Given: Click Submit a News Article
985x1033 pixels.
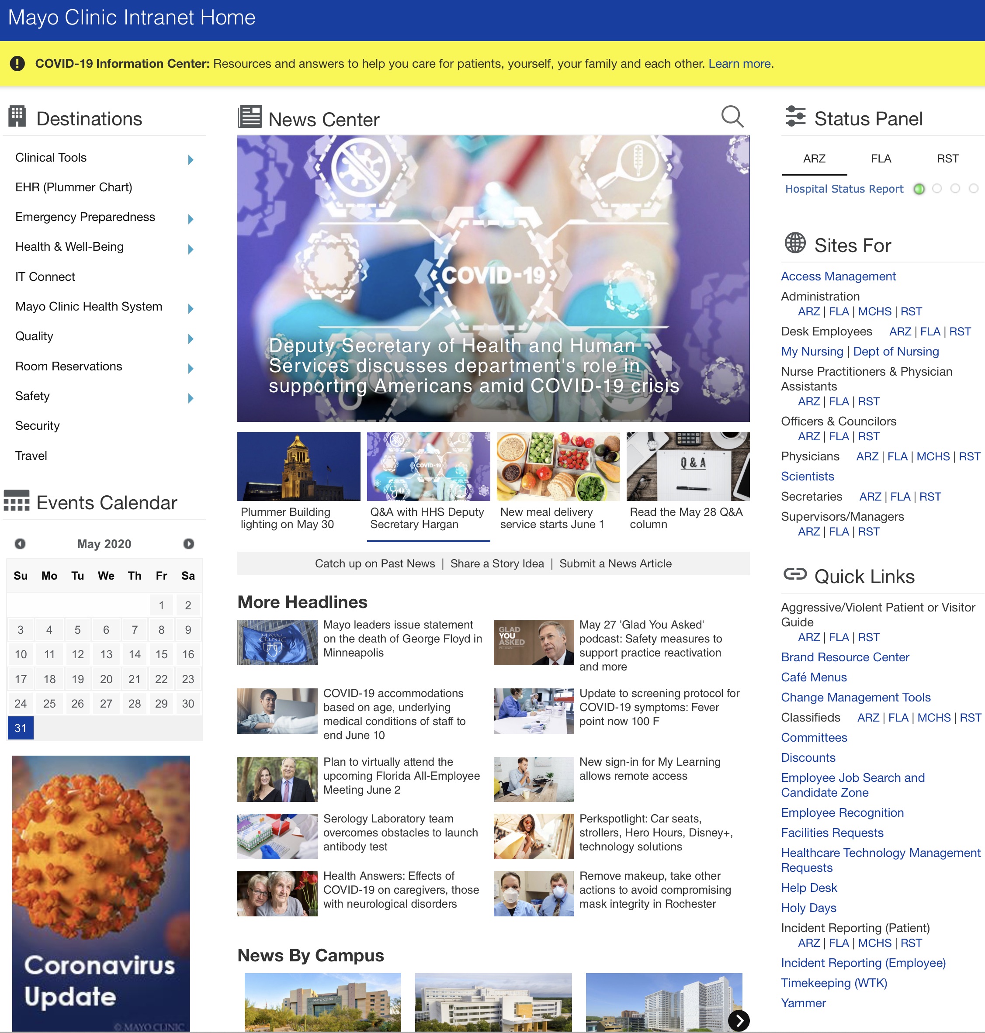Looking at the screenshot, I should (615, 563).
